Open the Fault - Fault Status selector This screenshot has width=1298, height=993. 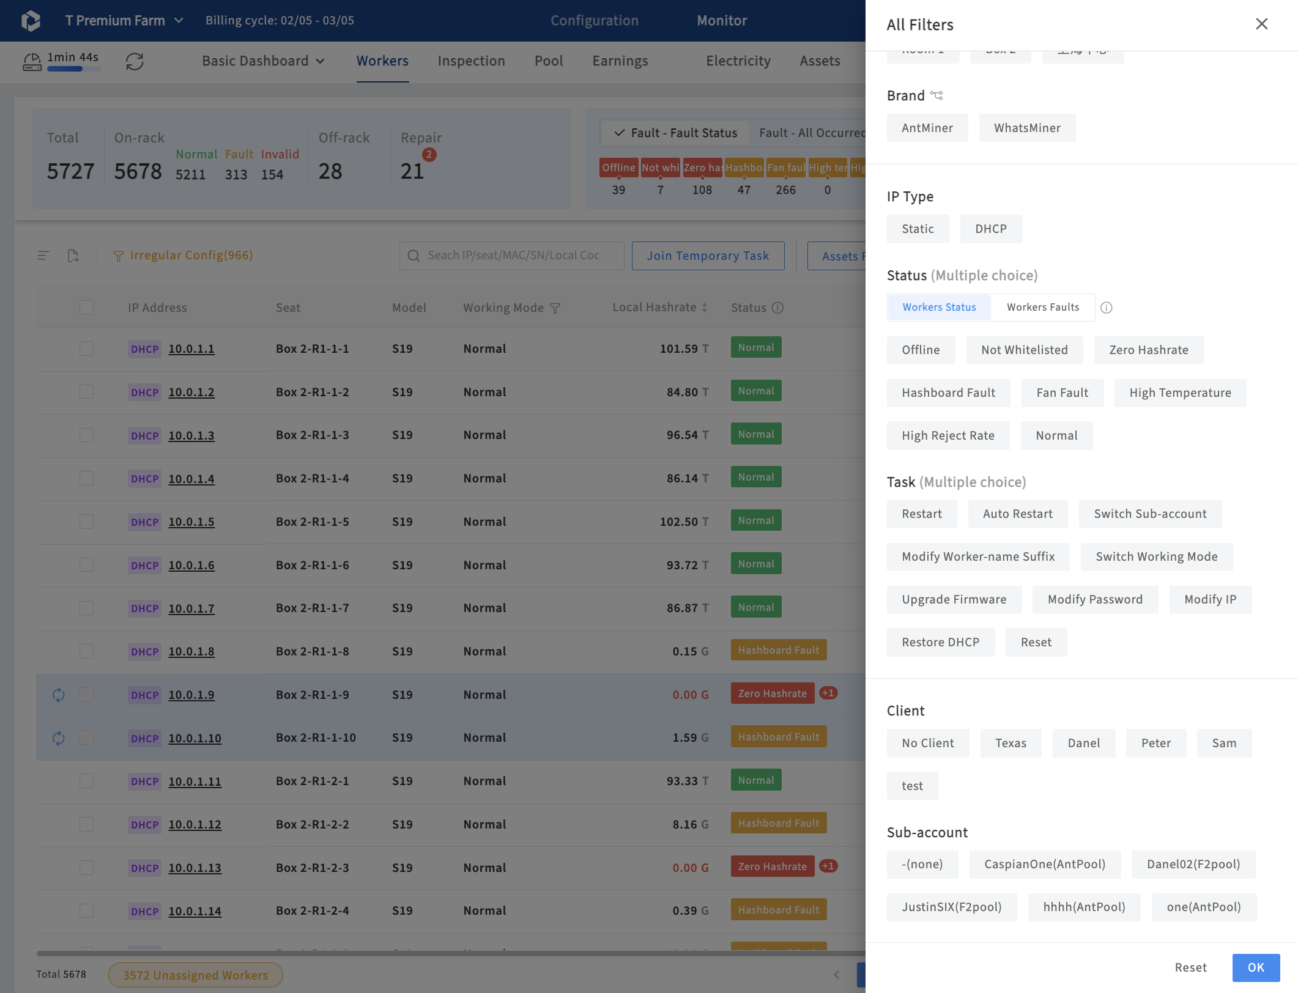(675, 133)
